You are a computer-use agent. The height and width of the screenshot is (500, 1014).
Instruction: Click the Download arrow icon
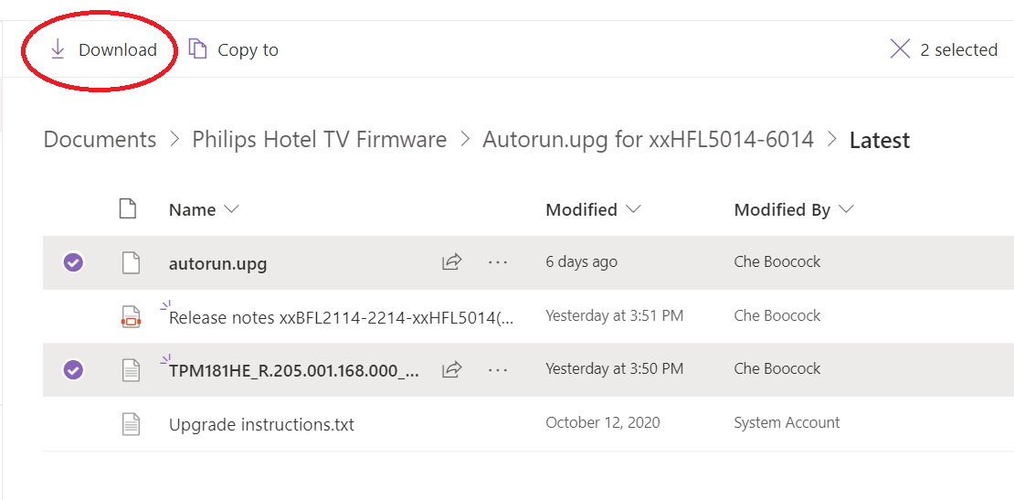58,49
